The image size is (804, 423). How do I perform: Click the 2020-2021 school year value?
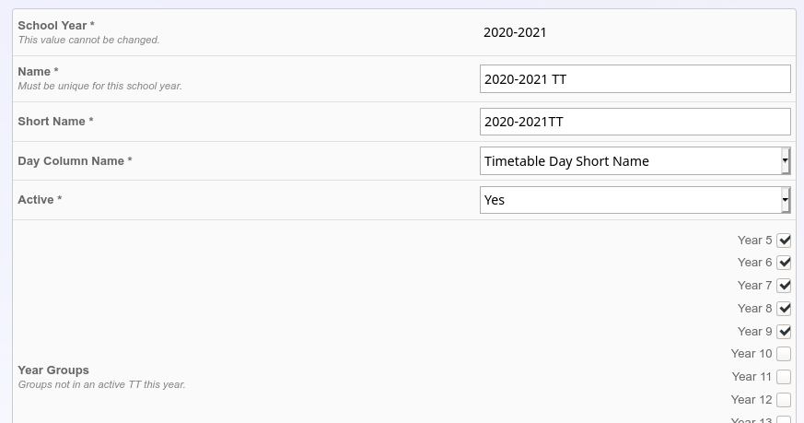[x=515, y=32]
